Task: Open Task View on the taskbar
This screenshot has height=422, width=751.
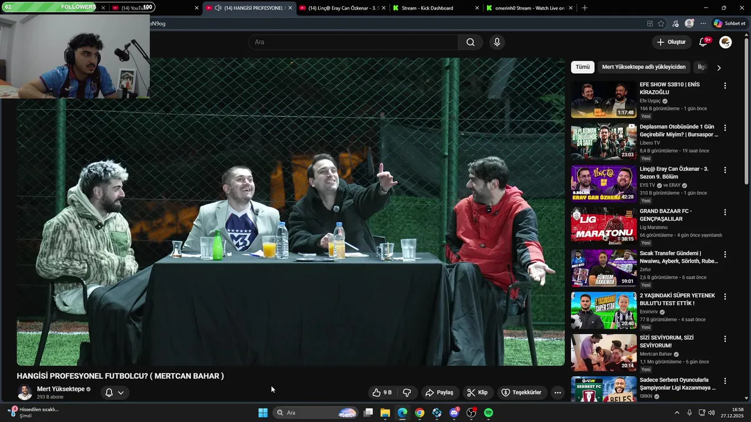Action: pyautogui.click(x=368, y=413)
